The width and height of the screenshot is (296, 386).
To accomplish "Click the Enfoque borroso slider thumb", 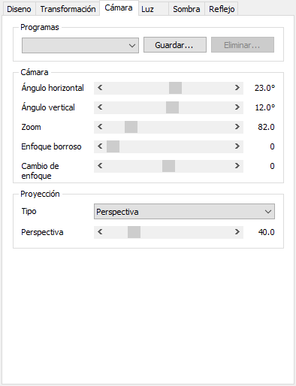I will pyautogui.click(x=113, y=146).
